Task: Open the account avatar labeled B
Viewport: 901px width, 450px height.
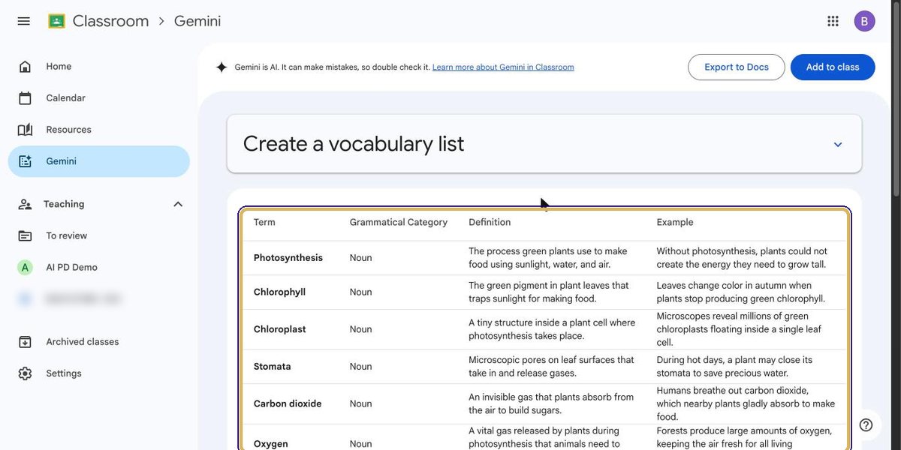Action: click(864, 21)
